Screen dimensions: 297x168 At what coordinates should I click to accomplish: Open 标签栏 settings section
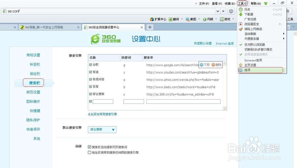(x=35, y=64)
